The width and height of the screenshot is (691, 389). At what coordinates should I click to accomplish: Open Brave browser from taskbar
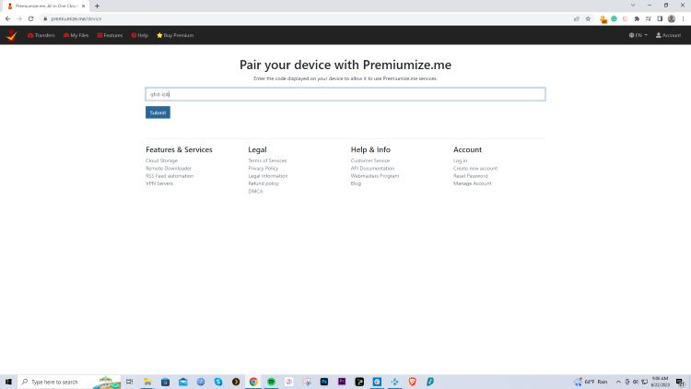tap(412, 382)
